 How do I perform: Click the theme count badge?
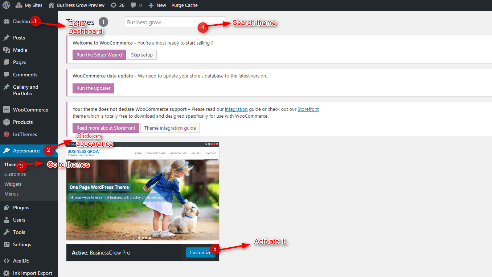point(103,22)
